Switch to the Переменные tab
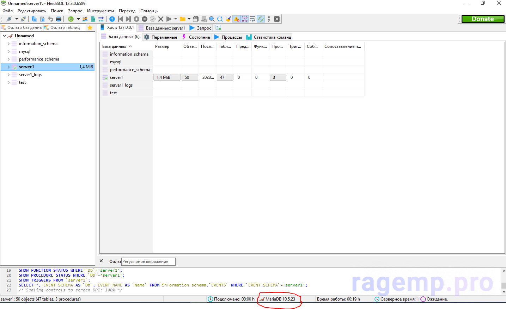 tap(160, 37)
